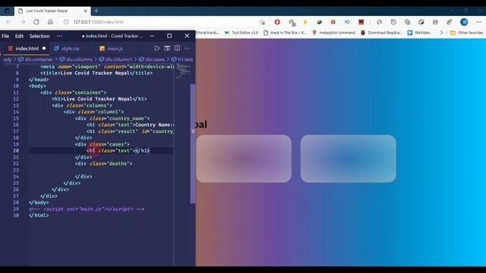This screenshot has width=486, height=273.
Task: Open the Edit menu in VS Code
Action: [x=19, y=36]
